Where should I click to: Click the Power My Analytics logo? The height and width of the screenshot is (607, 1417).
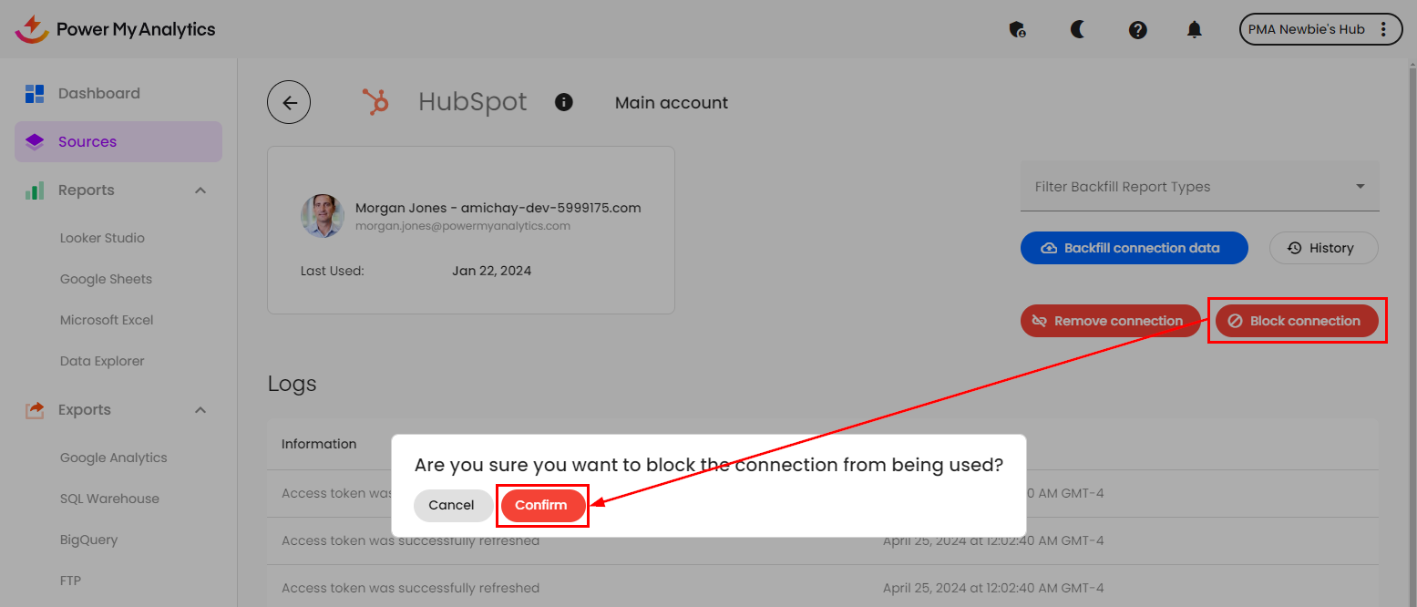pyautogui.click(x=116, y=29)
